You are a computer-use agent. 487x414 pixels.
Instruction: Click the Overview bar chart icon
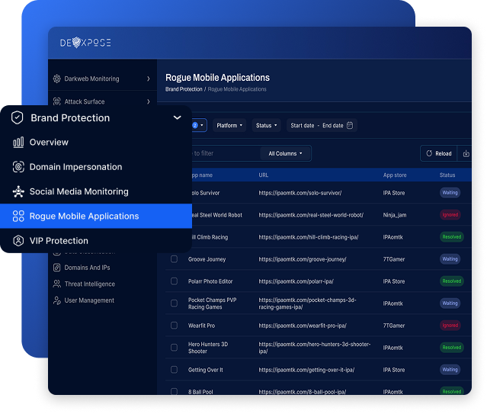pos(18,143)
